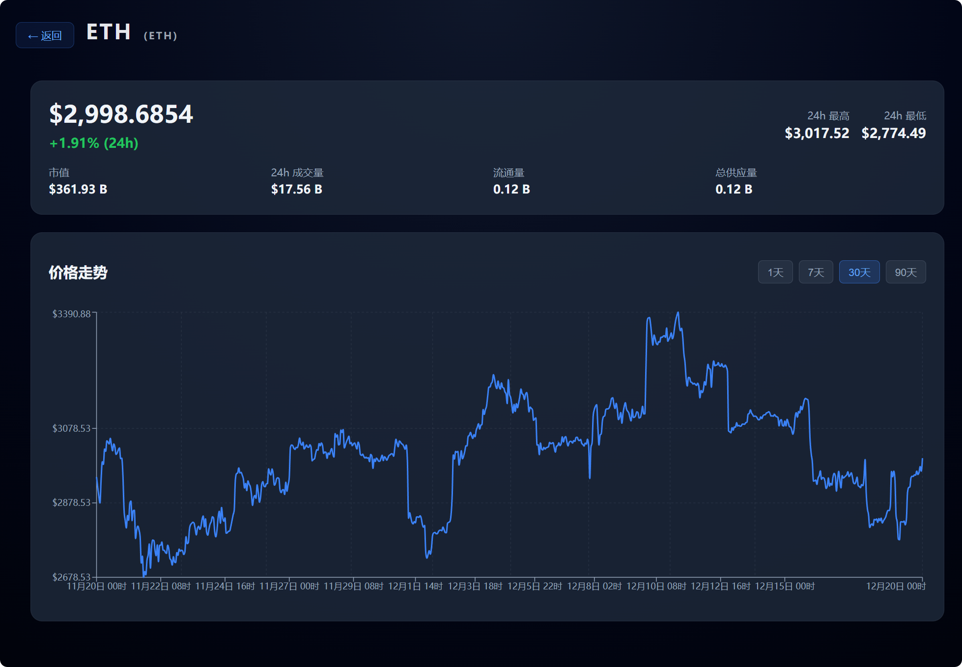Viewport: 962px width, 667px height.
Task: Switch chart to 7天 range
Action: point(816,272)
